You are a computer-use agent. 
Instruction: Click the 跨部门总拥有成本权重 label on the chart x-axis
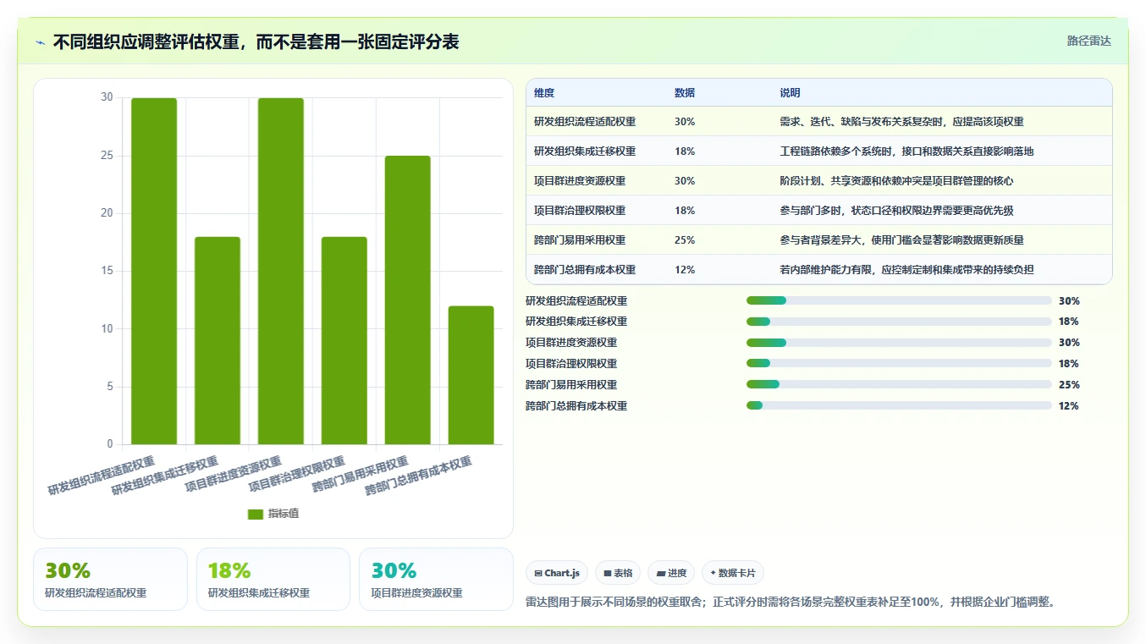tap(419, 476)
